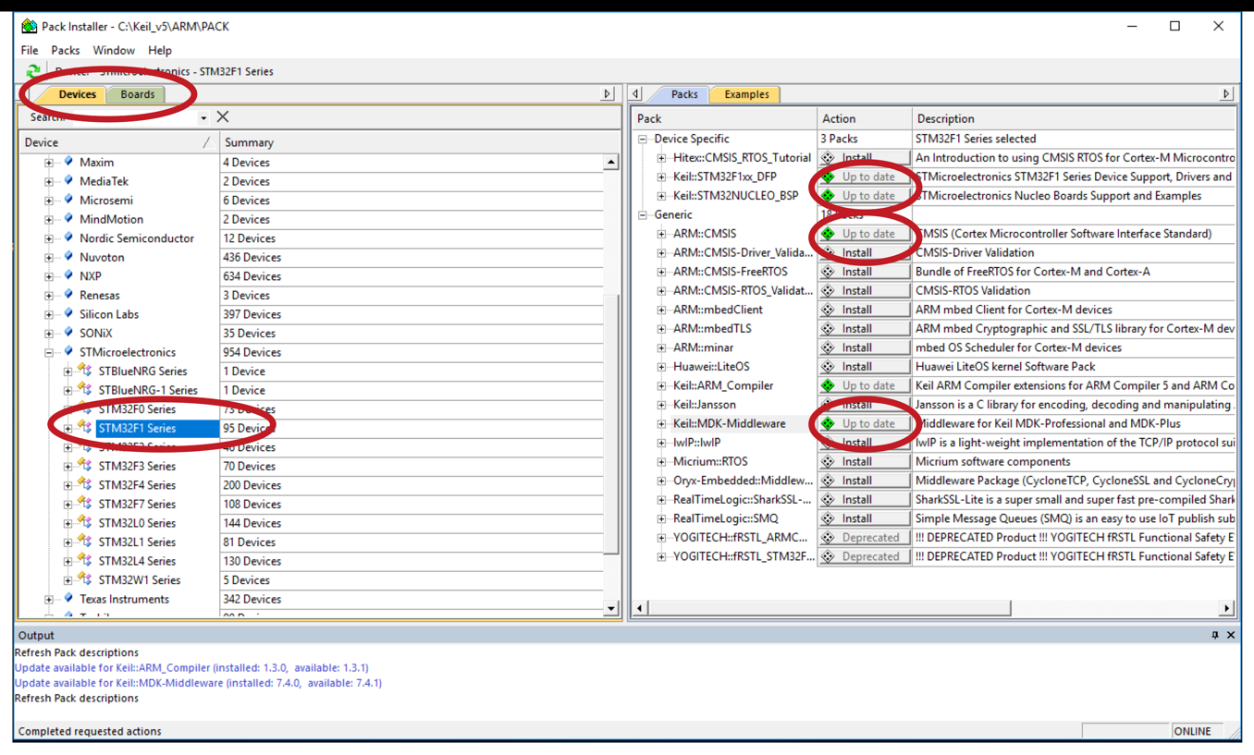Install the ARM::mbedTLS pack

[864, 328]
